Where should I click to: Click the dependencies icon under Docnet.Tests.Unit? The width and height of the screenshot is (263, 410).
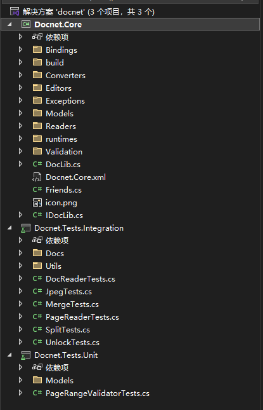(x=37, y=367)
